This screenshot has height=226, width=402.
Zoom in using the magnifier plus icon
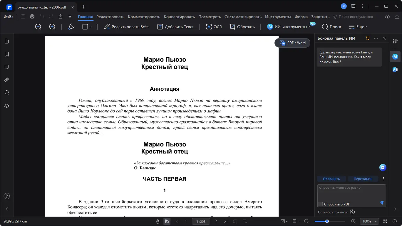click(52, 27)
